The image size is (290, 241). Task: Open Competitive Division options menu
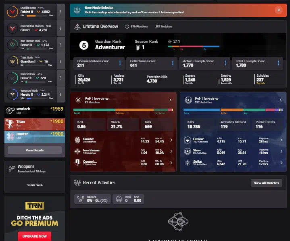coord(61,28)
